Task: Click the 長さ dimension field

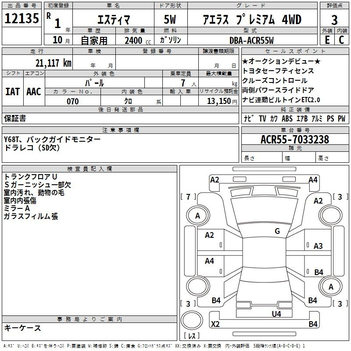Action: click(x=261, y=158)
